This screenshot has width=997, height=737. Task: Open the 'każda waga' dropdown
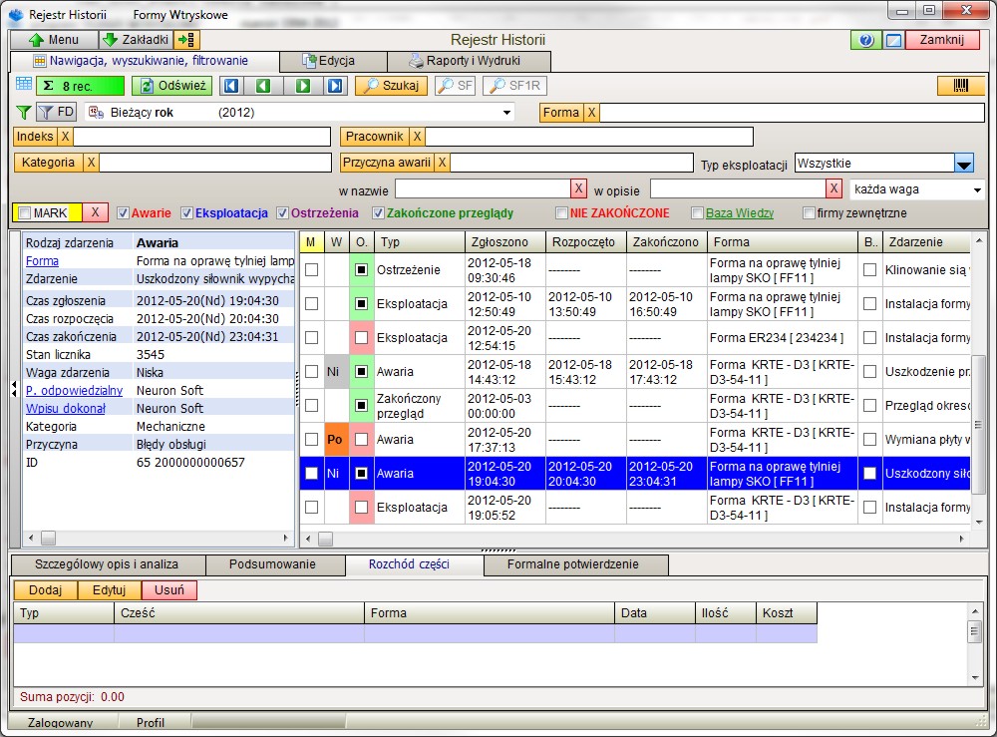[977, 189]
